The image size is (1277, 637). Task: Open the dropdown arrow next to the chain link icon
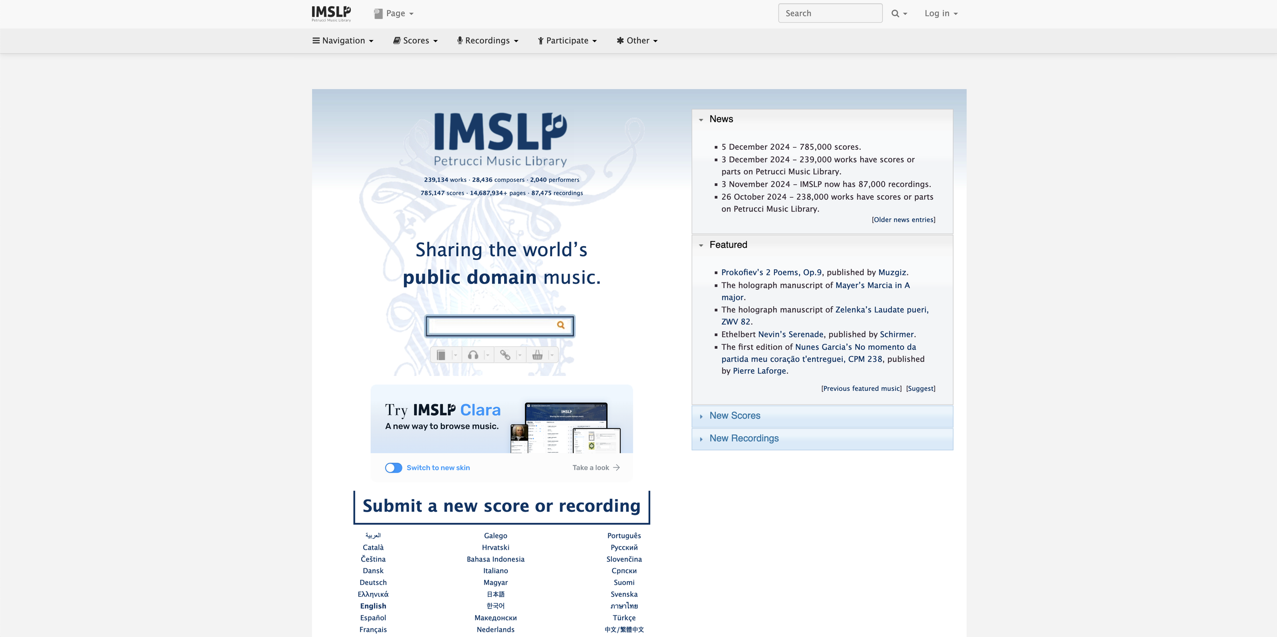point(520,355)
